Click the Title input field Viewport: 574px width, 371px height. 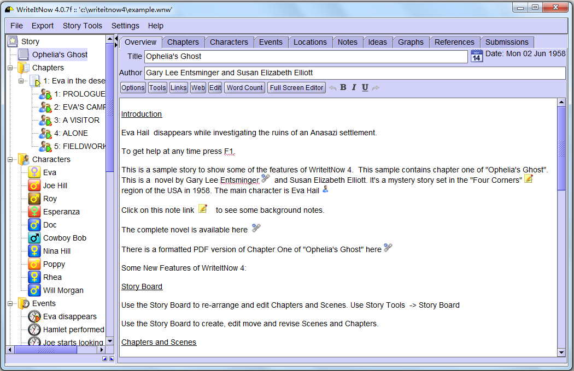click(306, 56)
